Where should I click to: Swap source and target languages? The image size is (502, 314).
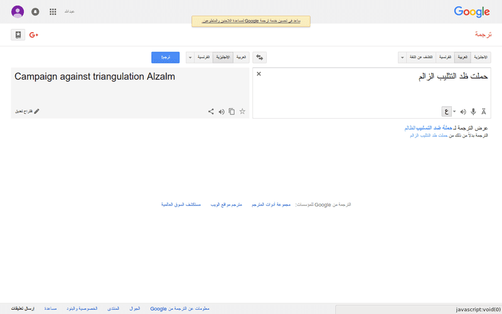tap(259, 57)
